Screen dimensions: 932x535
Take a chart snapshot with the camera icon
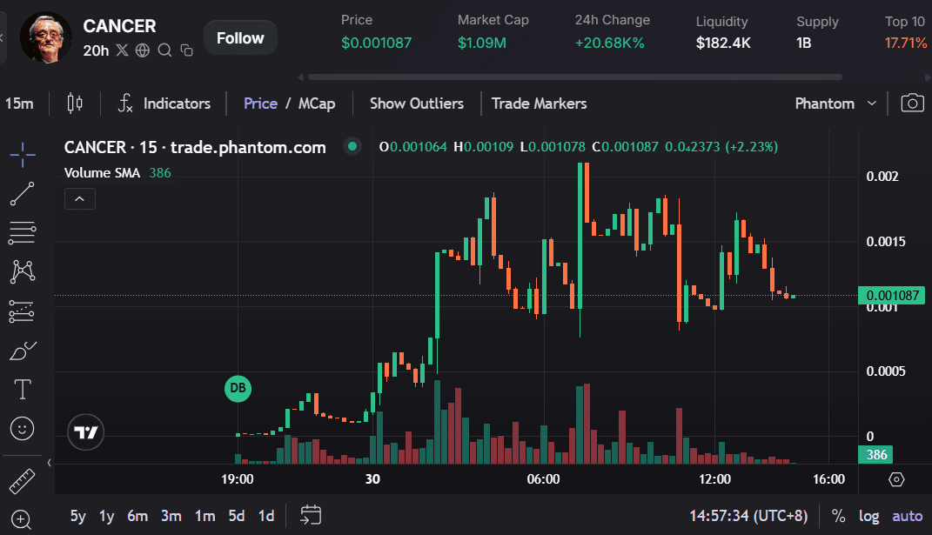(911, 103)
